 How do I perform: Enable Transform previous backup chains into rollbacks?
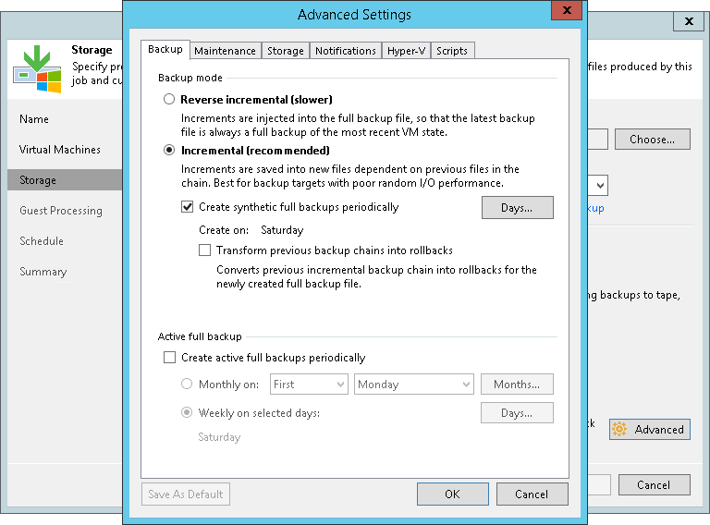[204, 250]
